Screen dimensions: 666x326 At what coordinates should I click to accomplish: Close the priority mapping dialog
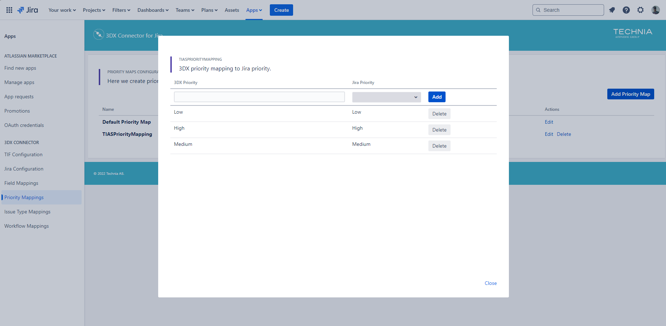[490, 283]
